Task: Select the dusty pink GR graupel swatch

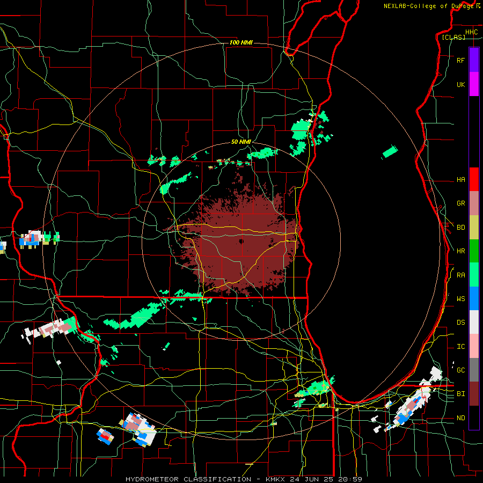Action: pyautogui.click(x=474, y=203)
